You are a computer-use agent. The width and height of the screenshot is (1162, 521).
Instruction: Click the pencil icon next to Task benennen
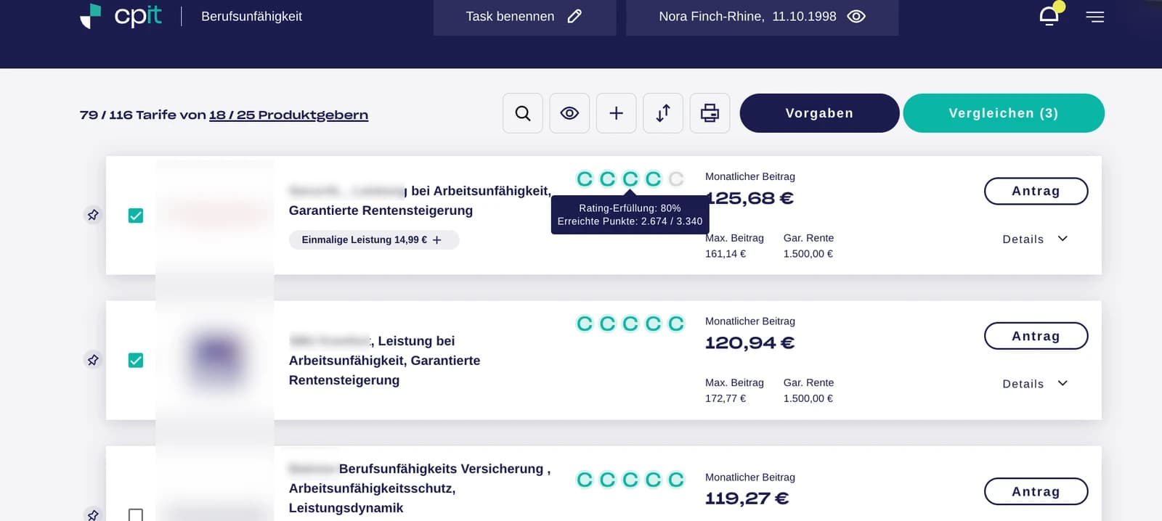point(574,16)
